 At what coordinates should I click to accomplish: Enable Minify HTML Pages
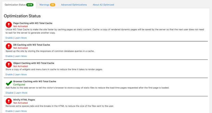(9, 111)
